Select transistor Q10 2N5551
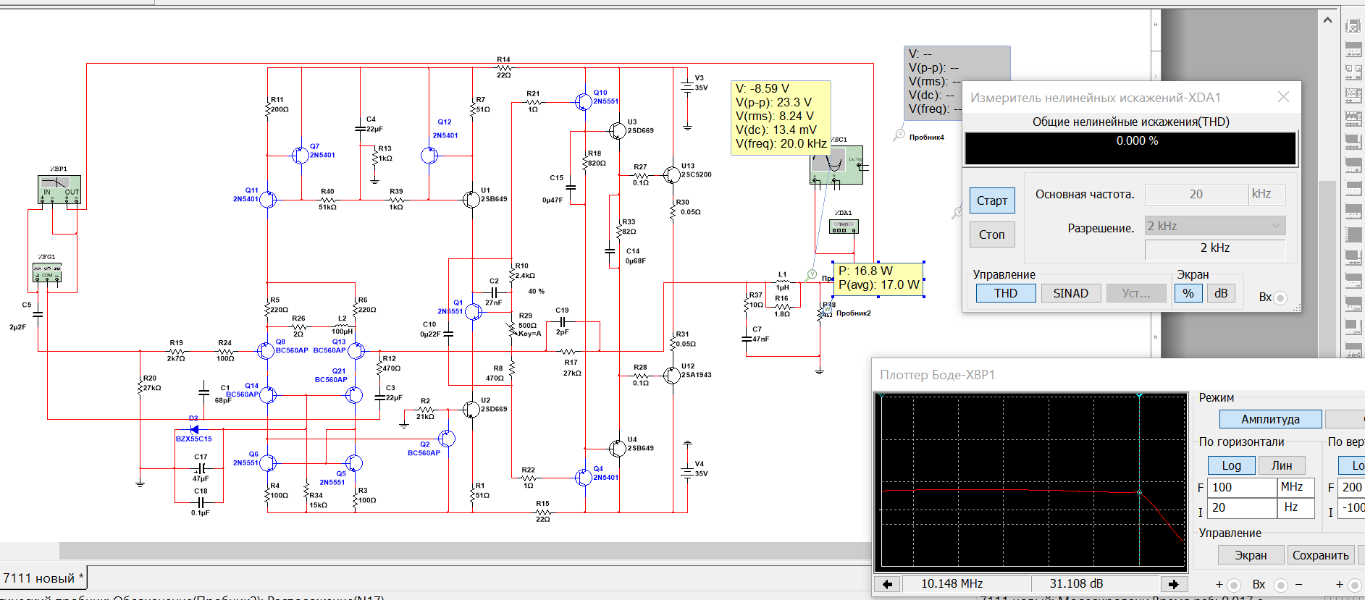The width and height of the screenshot is (1365, 600). (583, 102)
